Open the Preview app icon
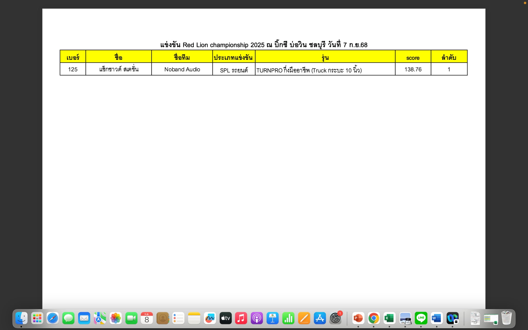Viewport: 528px width, 330px height. pos(405,318)
